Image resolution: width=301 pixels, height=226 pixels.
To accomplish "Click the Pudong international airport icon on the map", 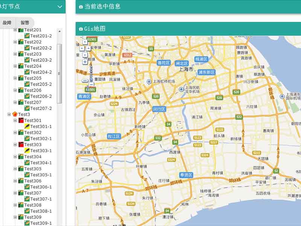I will click(x=282, y=96).
